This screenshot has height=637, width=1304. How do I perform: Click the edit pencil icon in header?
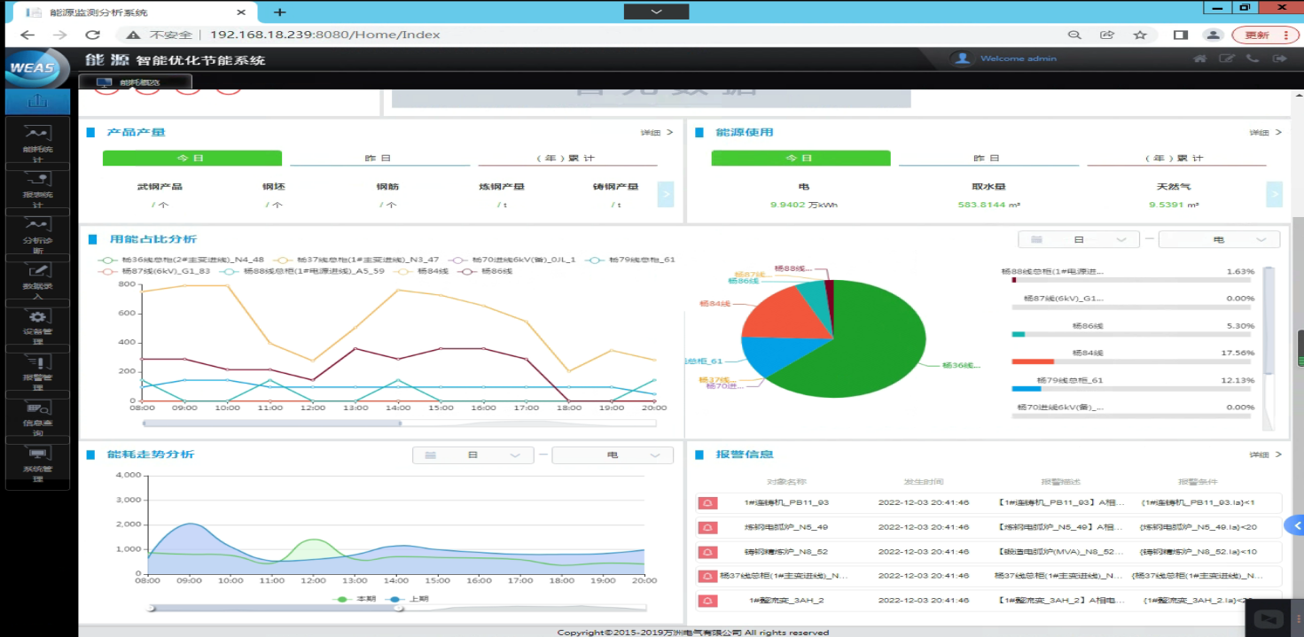[x=1227, y=58]
